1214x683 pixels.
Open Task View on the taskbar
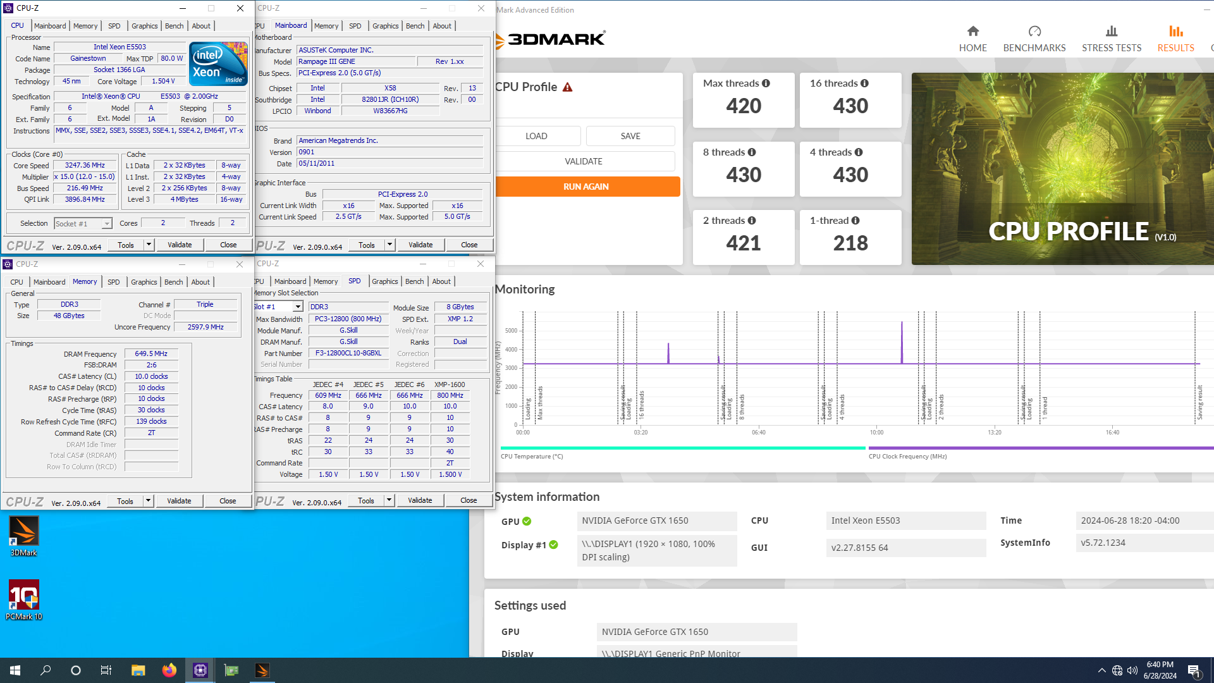click(106, 670)
